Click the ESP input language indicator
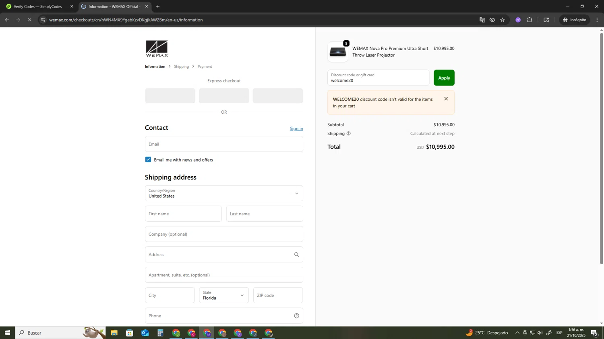Viewport: 604px width, 339px height. pos(559,333)
